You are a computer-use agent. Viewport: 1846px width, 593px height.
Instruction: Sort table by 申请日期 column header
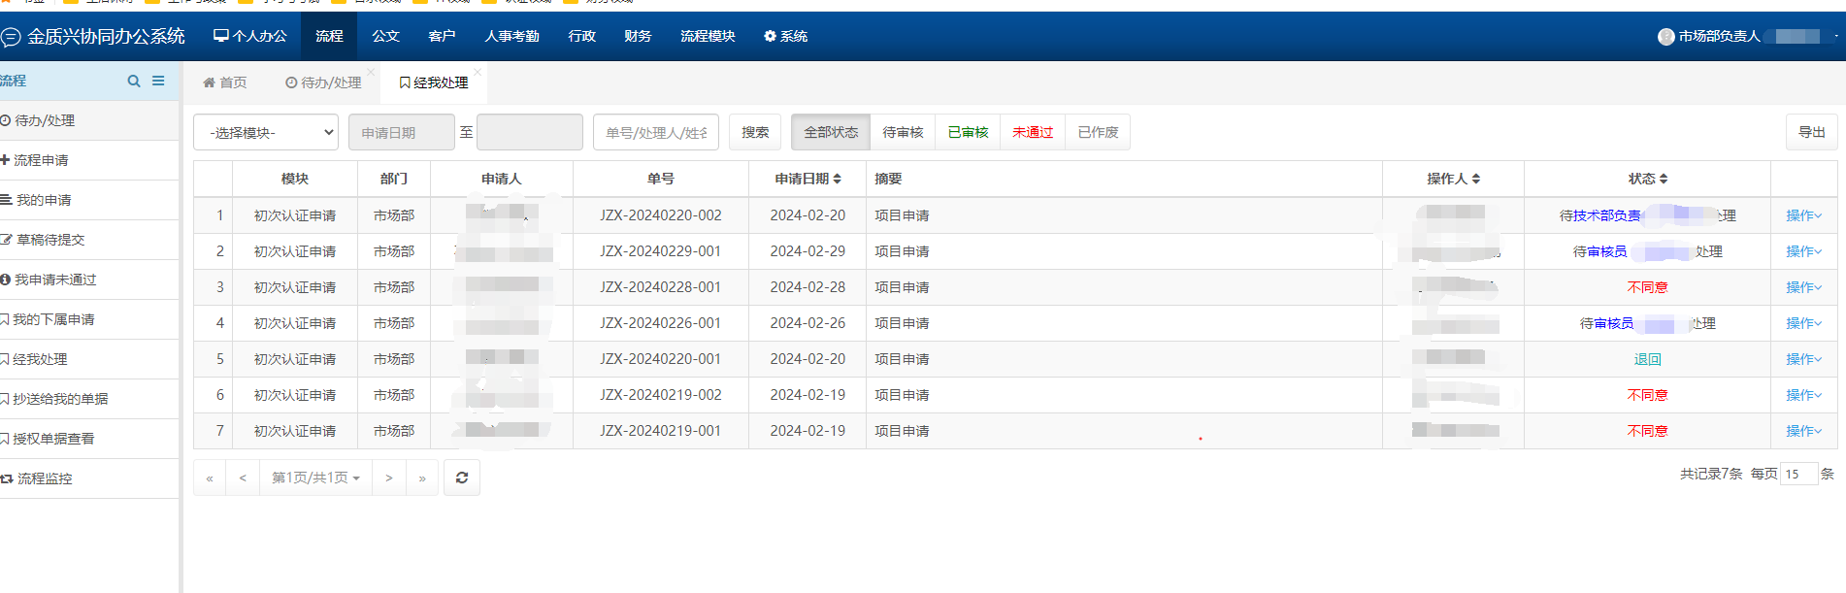808,179
